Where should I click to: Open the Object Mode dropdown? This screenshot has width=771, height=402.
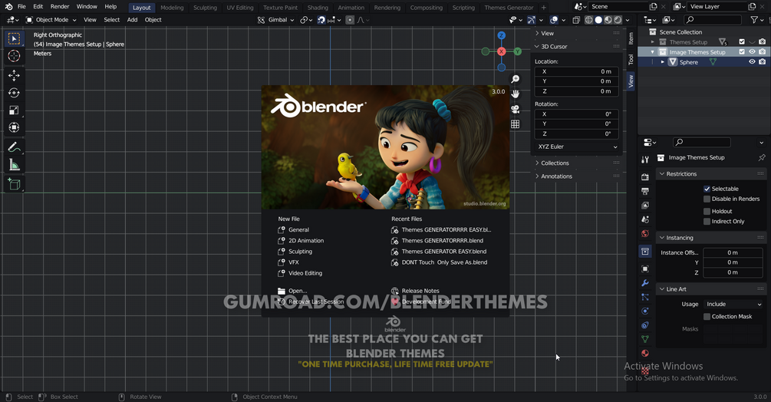click(51, 20)
